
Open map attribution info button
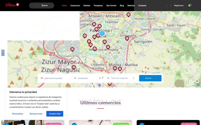tap(198, 84)
